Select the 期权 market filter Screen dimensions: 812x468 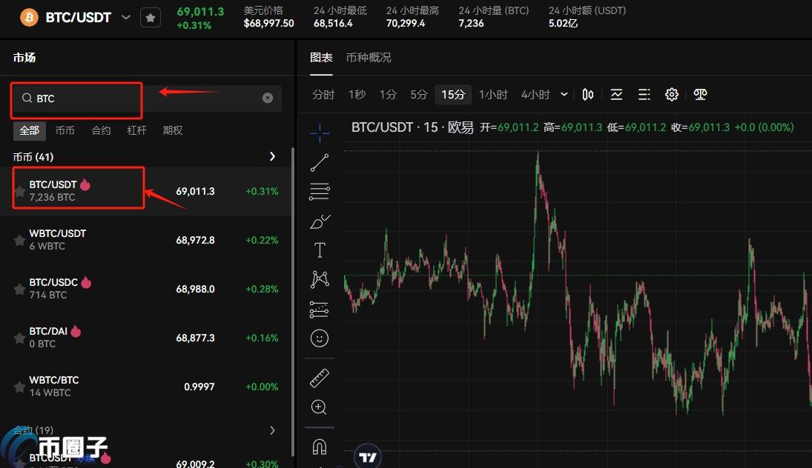pyautogui.click(x=173, y=130)
